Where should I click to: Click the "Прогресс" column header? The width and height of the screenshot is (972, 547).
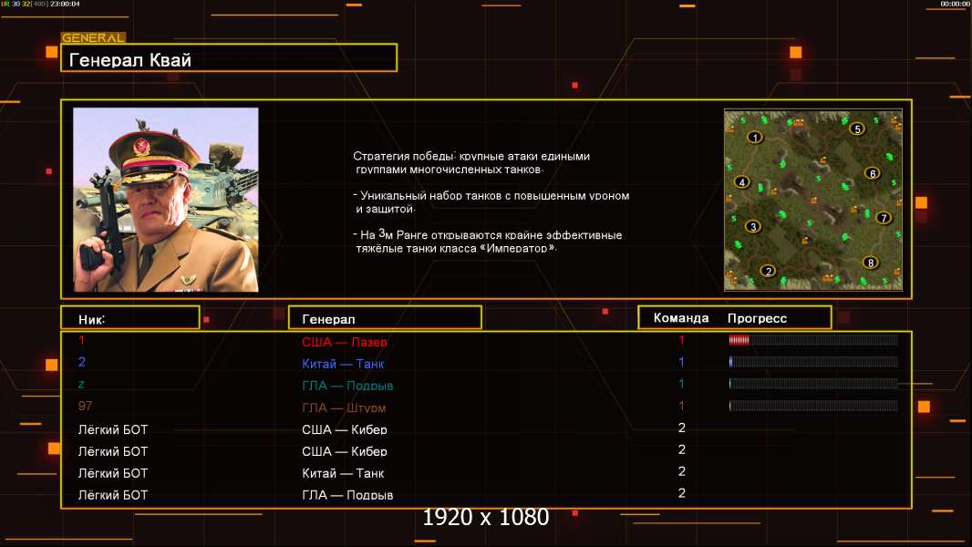pos(757,318)
